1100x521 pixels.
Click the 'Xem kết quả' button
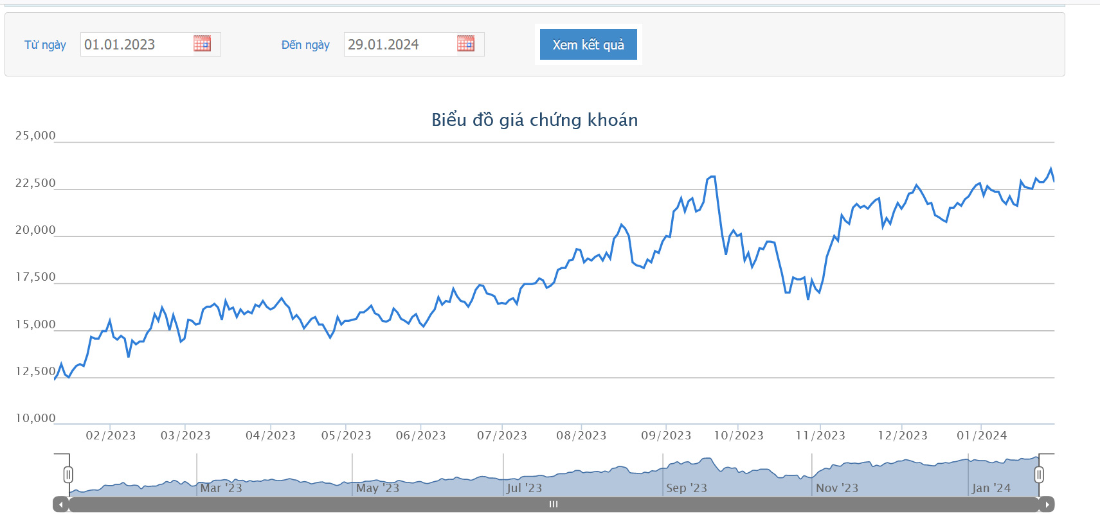pos(588,44)
